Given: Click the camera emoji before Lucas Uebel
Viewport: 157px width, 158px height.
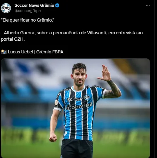Looking at the screenshot, I should (4, 52).
